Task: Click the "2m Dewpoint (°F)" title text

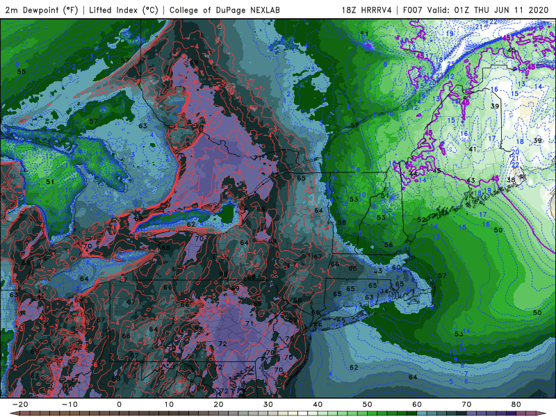Action: point(42,10)
